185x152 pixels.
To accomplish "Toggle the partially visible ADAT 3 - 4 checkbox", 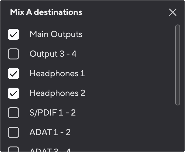I will tap(13, 150).
